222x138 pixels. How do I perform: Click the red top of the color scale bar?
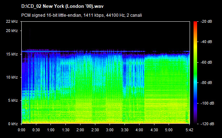tap(195, 23)
